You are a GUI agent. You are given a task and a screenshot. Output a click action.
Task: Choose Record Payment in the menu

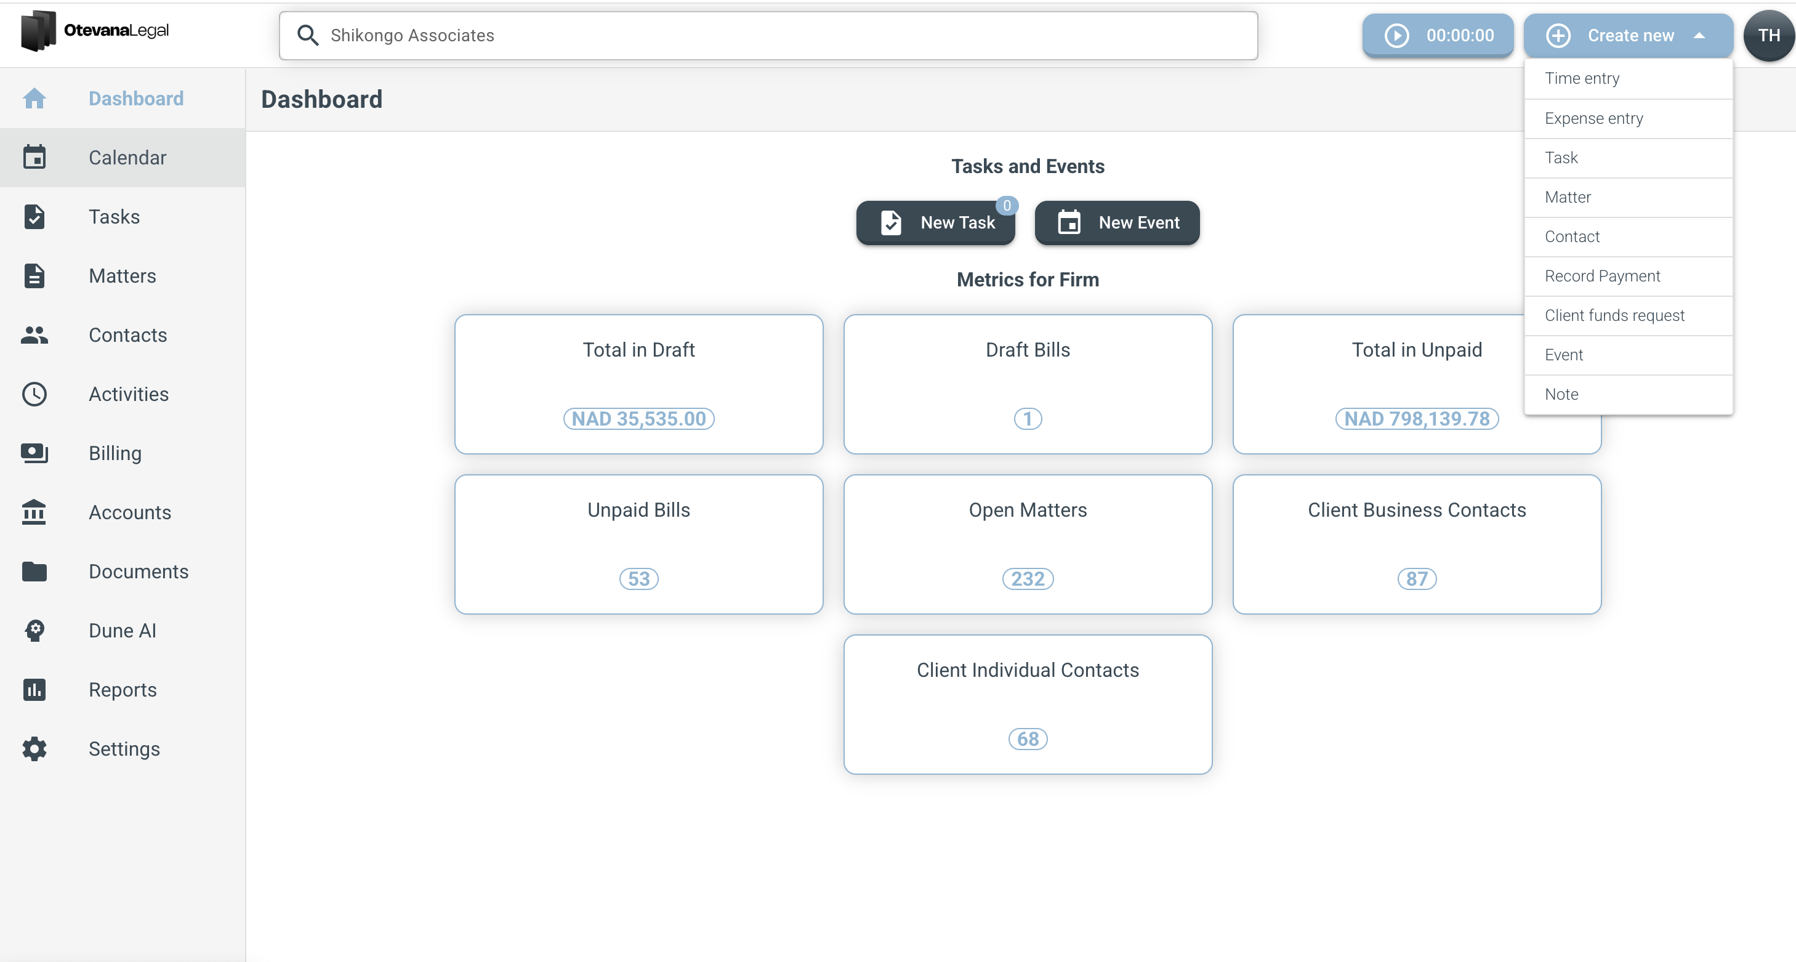click(x=1603, y=275)
